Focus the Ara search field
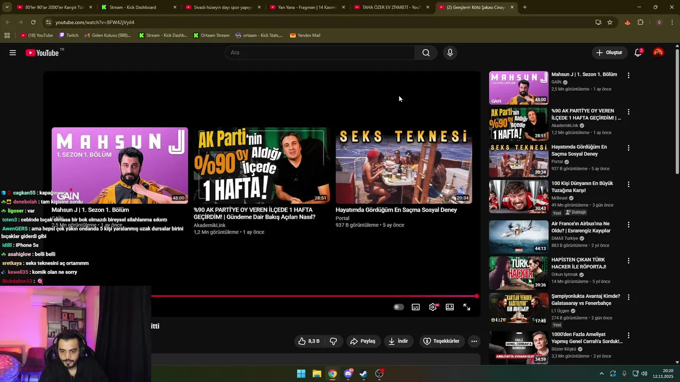 pos(320,53)
